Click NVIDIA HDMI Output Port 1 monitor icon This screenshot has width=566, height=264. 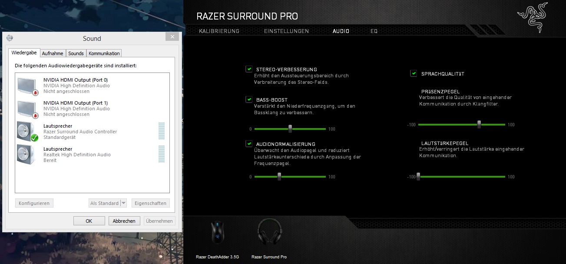(28, 109)
